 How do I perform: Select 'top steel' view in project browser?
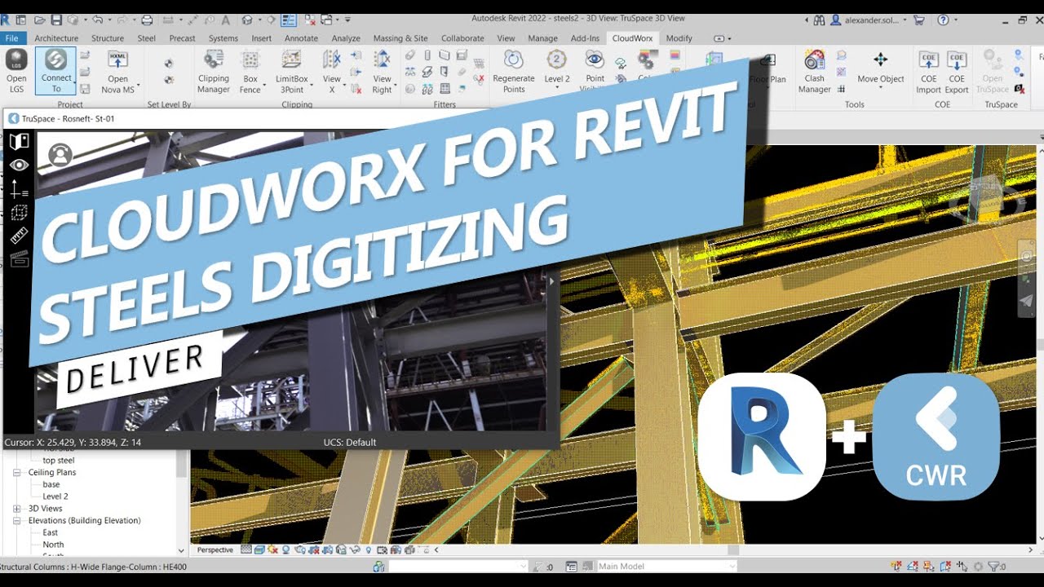click(x=59, y=461)
